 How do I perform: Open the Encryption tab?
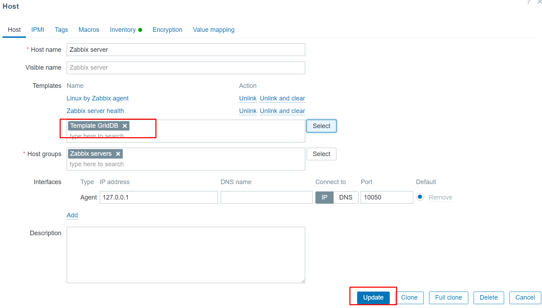click(x=167, y=30)
